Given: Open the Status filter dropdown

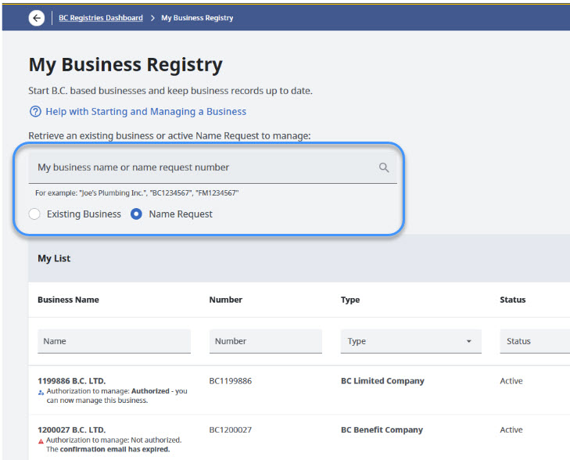Looking at the screenshot, I should coord(535,341).
